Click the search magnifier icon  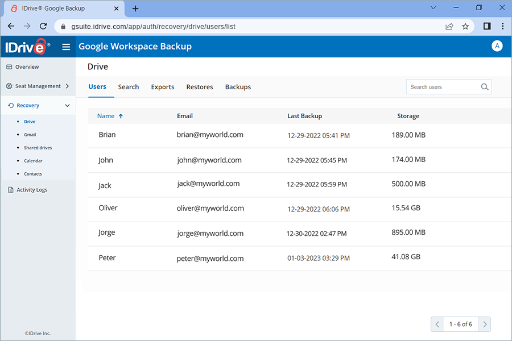(484, 87)
